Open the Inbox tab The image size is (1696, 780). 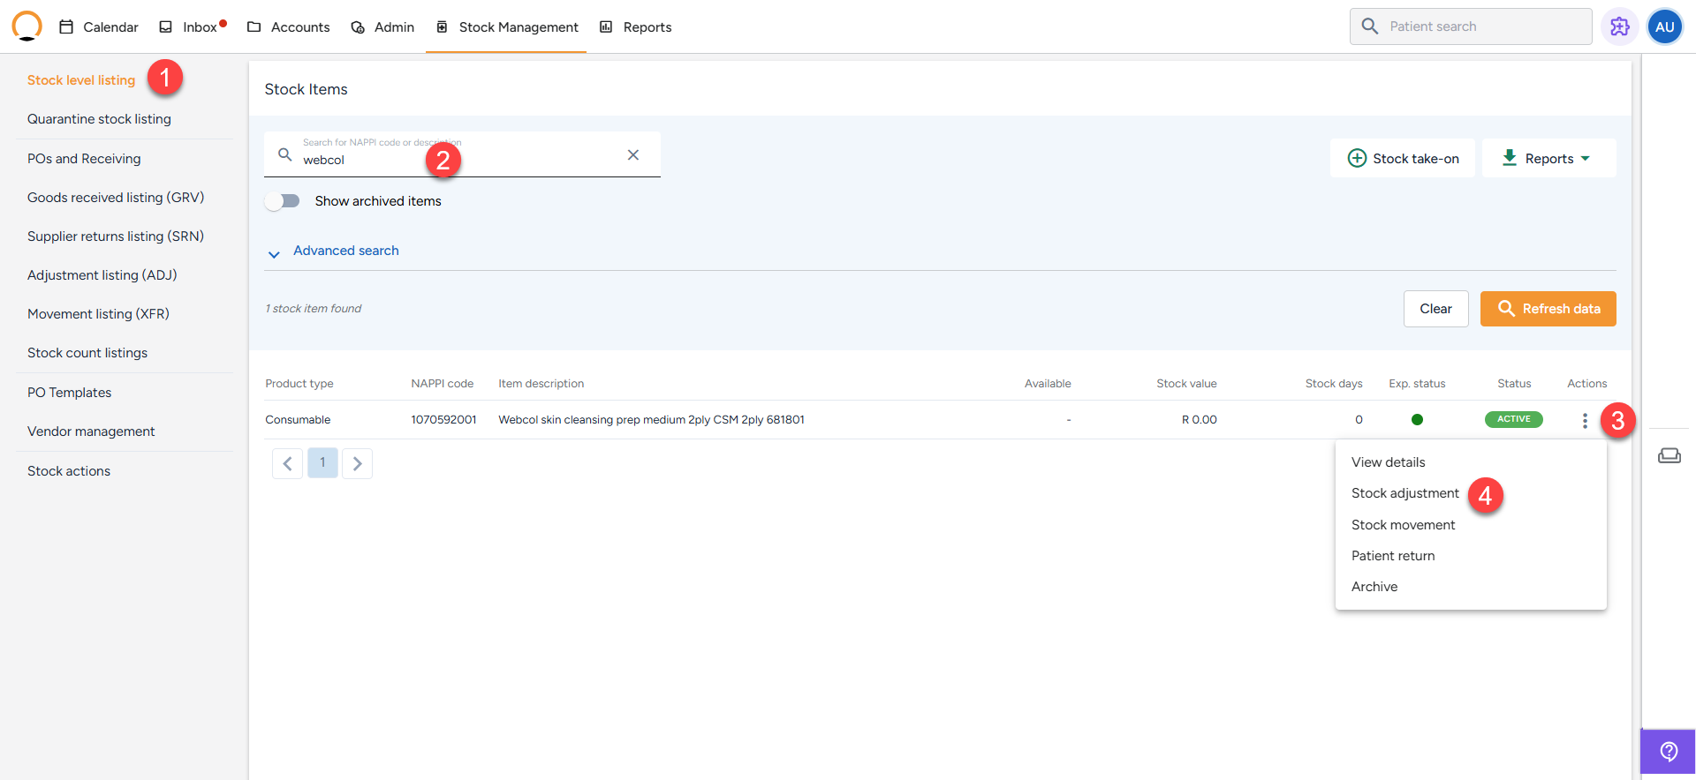click(x=192, y=27)
